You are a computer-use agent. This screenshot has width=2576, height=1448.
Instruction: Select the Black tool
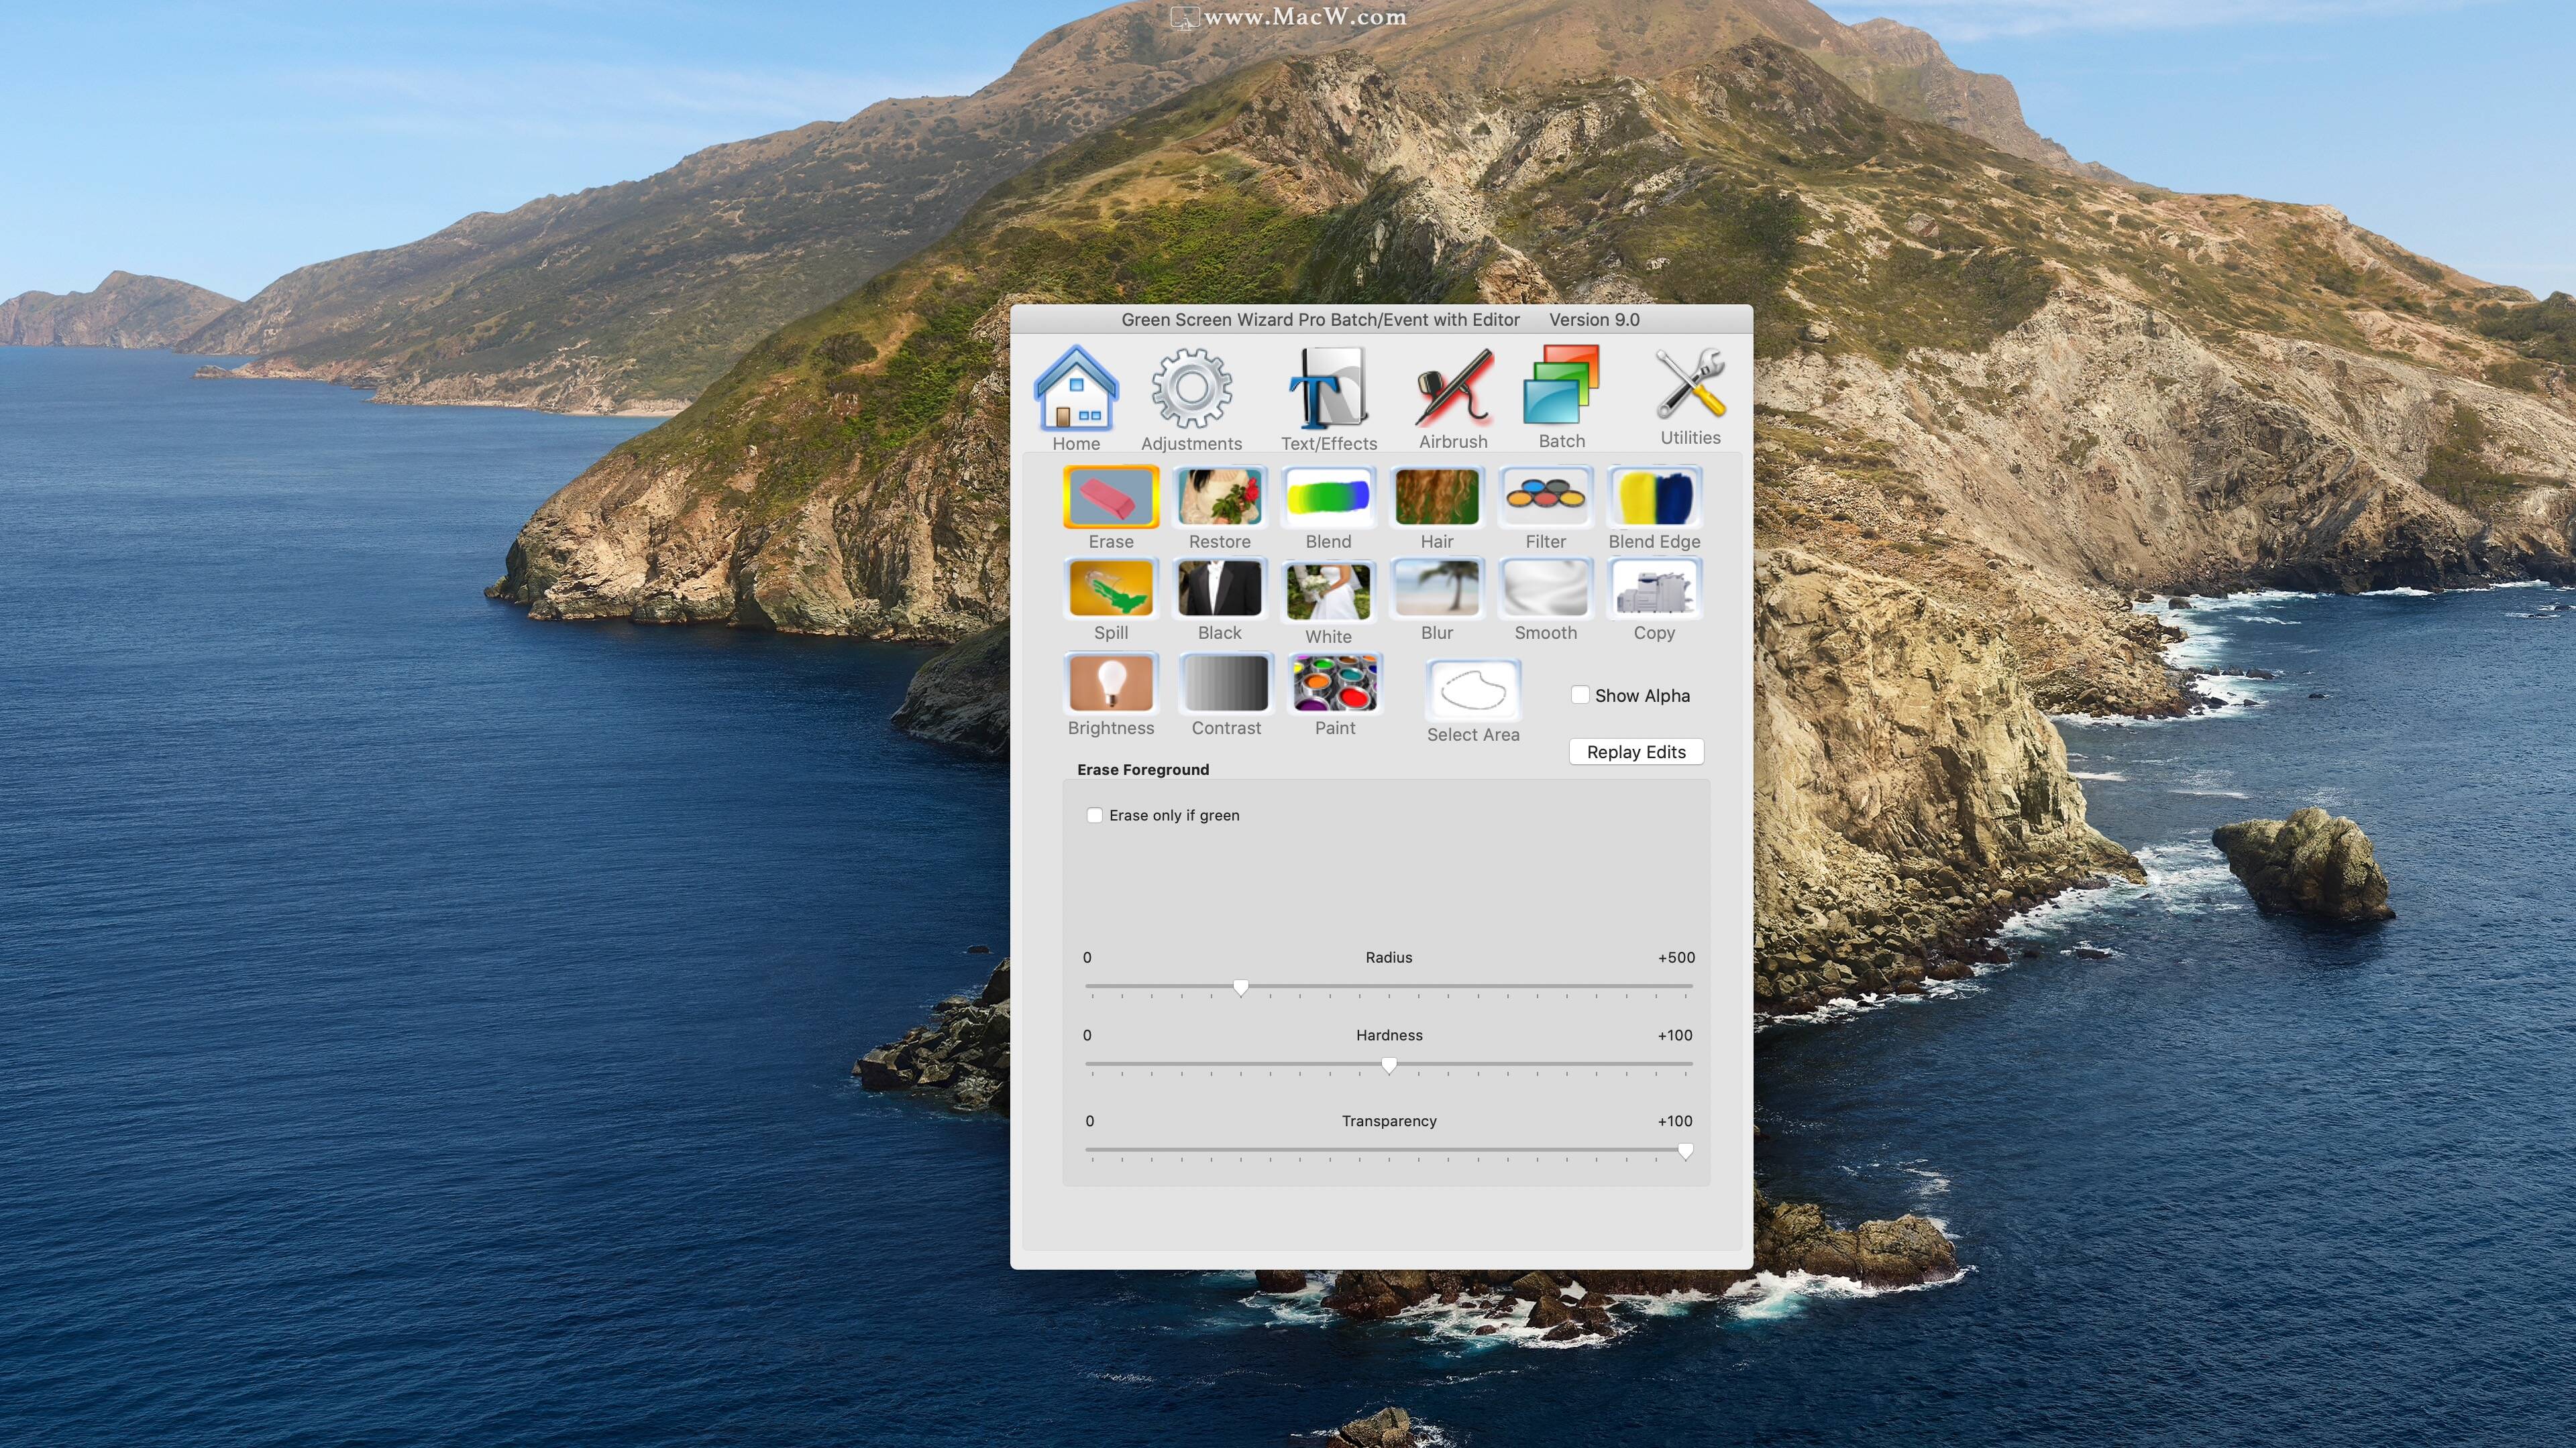1220,589
